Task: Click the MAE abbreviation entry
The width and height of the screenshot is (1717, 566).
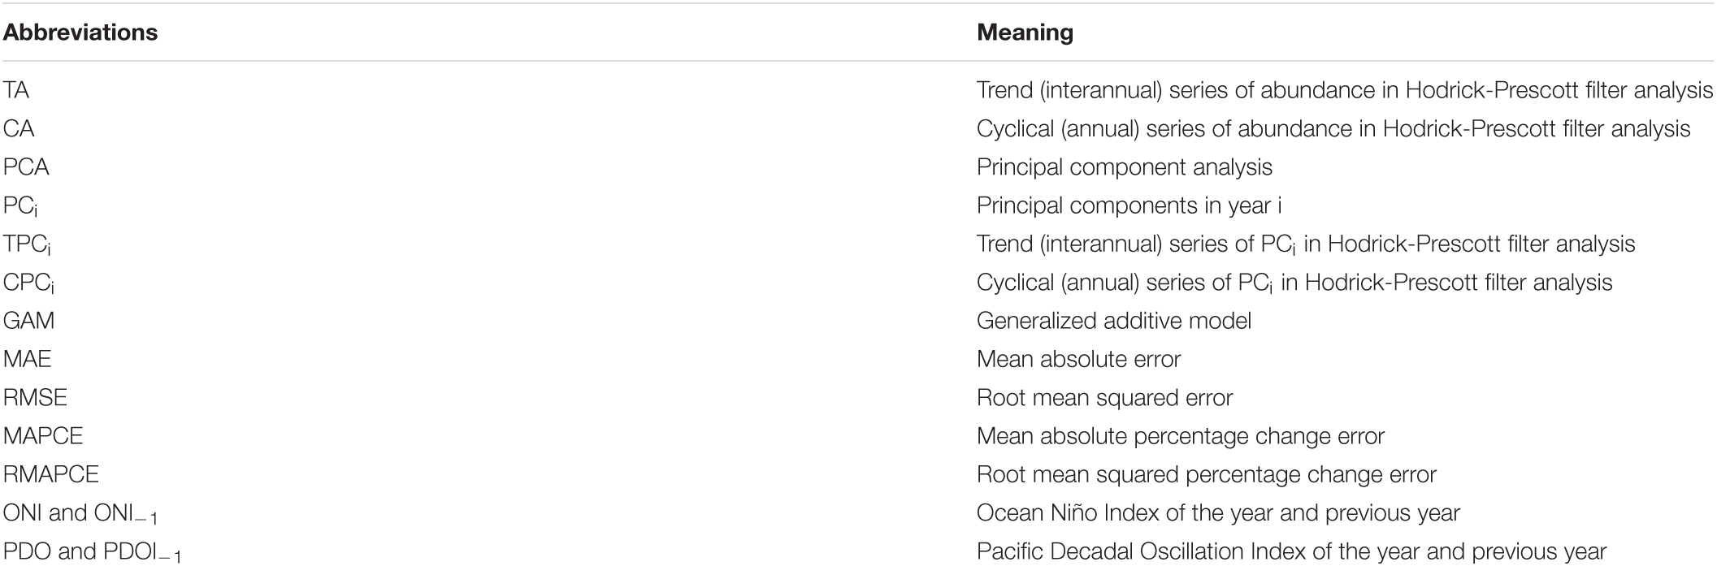Action: pos(28,359)
